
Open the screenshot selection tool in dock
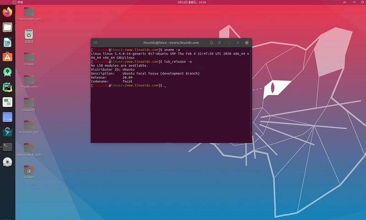[7, 117]
